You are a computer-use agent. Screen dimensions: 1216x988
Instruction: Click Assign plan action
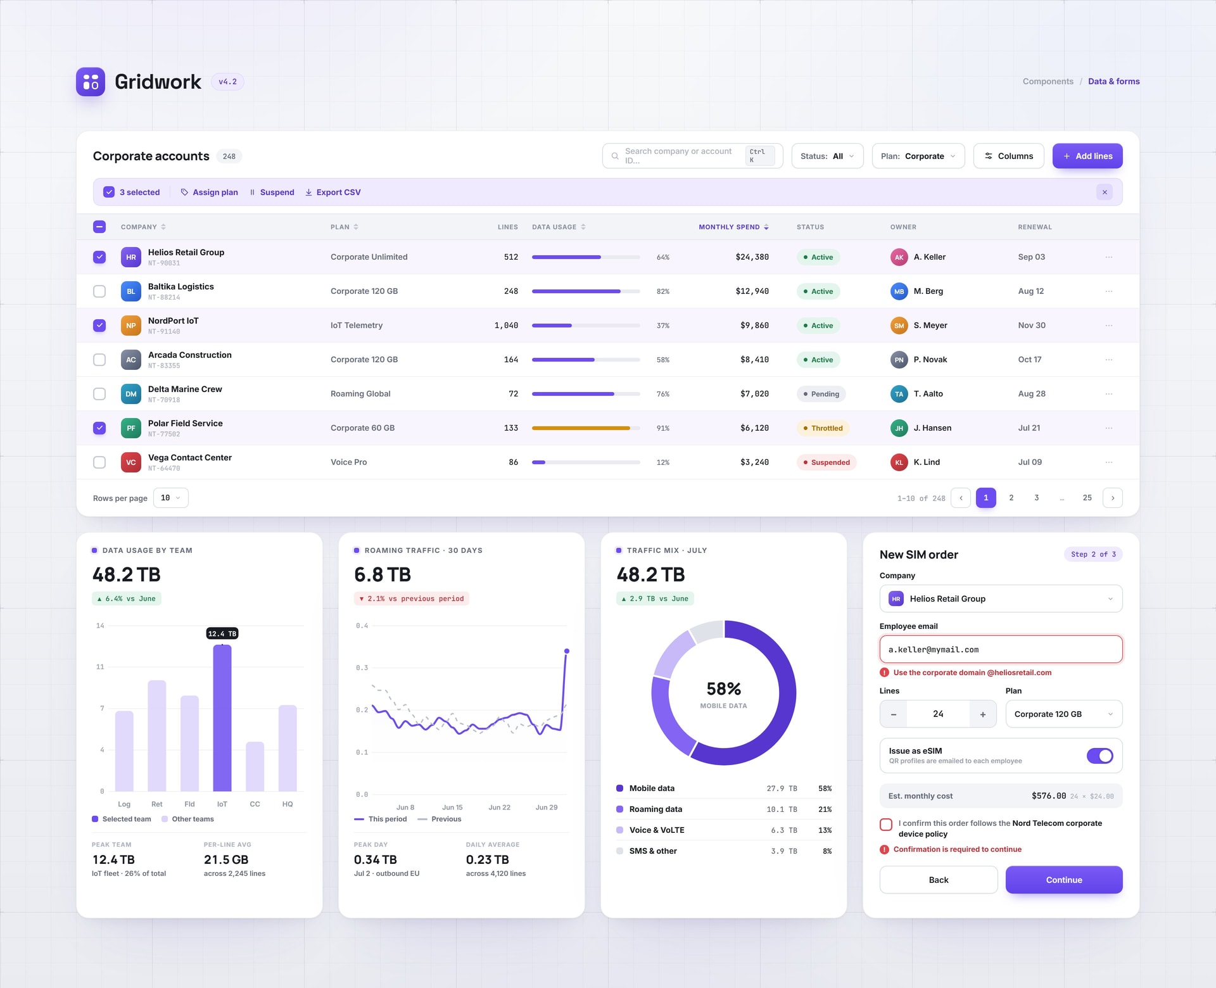(210, 192)
